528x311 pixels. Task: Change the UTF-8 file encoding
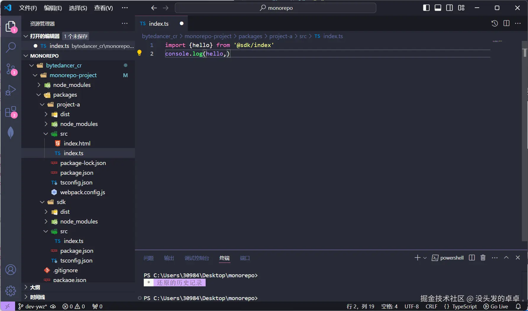[411, 307]
